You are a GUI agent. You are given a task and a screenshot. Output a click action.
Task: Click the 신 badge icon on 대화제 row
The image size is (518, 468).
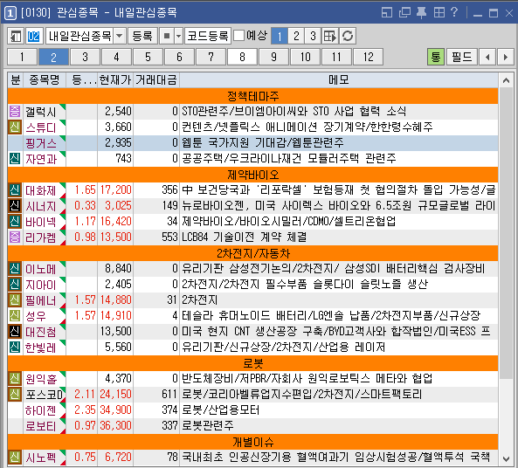(15, 190)
